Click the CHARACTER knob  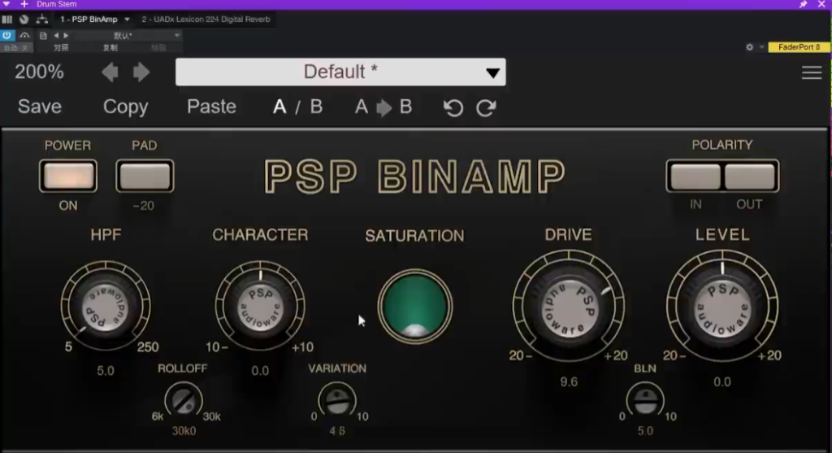point(260,307)
